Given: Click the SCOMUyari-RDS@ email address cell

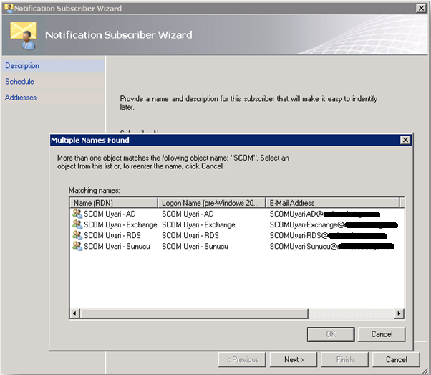Looking at the screenshot, I should [328, 235].
